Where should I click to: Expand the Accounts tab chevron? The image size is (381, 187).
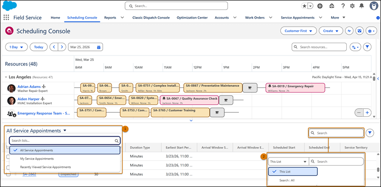pyautogui.click(x=235, y=18)
